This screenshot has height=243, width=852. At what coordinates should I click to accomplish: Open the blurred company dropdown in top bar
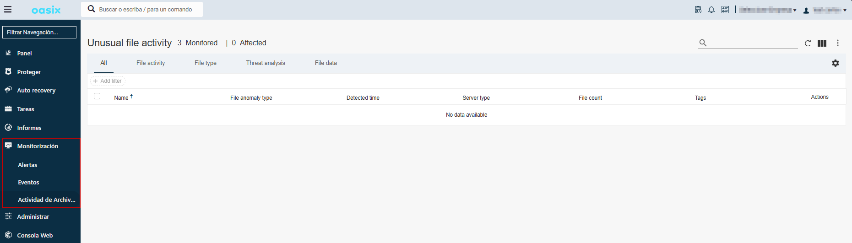[x=767, y=10]
